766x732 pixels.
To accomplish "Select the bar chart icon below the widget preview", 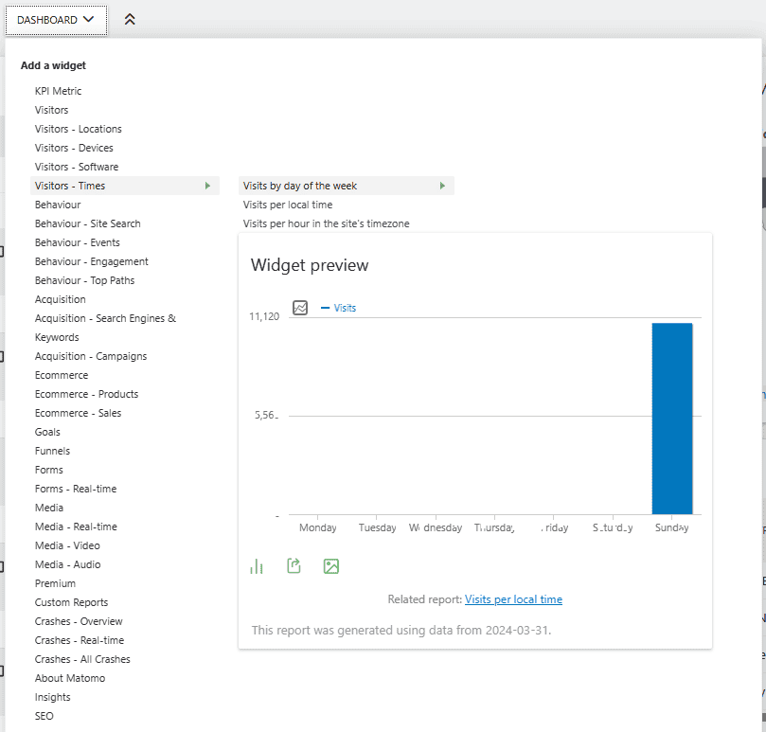I will [256, 565].
